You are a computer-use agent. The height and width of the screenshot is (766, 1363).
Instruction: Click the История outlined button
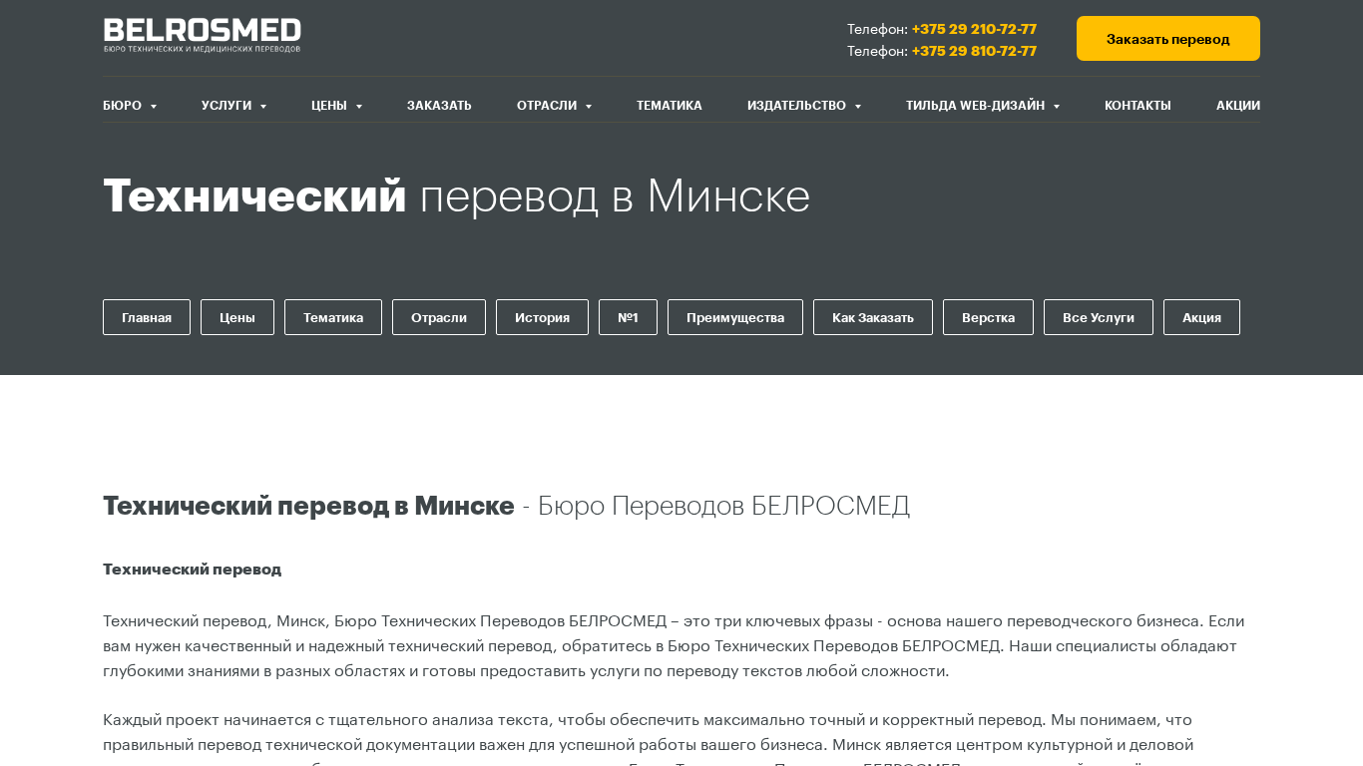pyautogui.click(x=542, y=317)
